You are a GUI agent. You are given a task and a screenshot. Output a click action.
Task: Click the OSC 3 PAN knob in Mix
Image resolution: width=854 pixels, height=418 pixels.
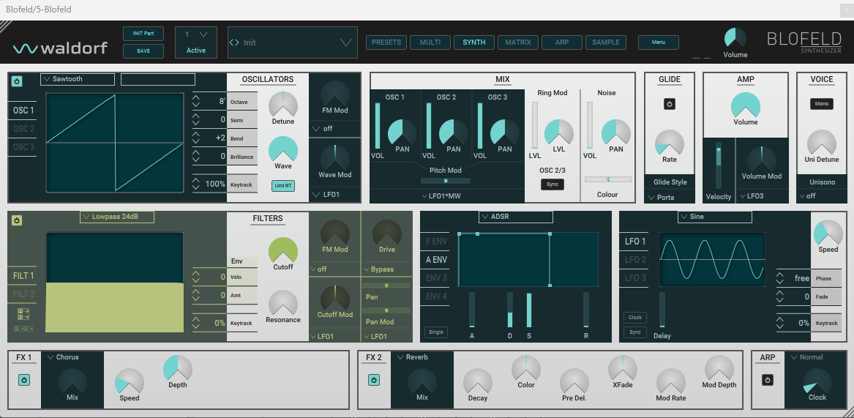tap(505, 133)
